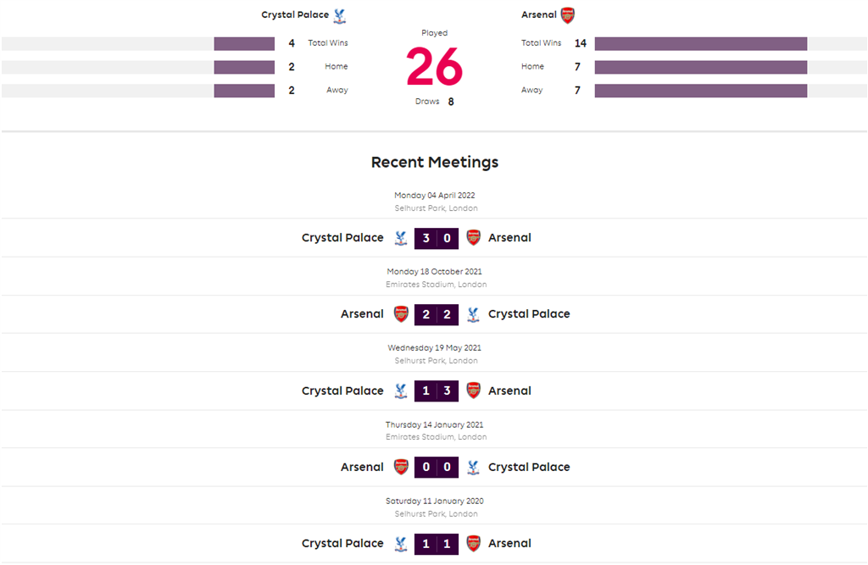Click Crystal Palace crest in the 2-2 match row
Viewport: 868px width, 565px height.
(x=473, y=314)
